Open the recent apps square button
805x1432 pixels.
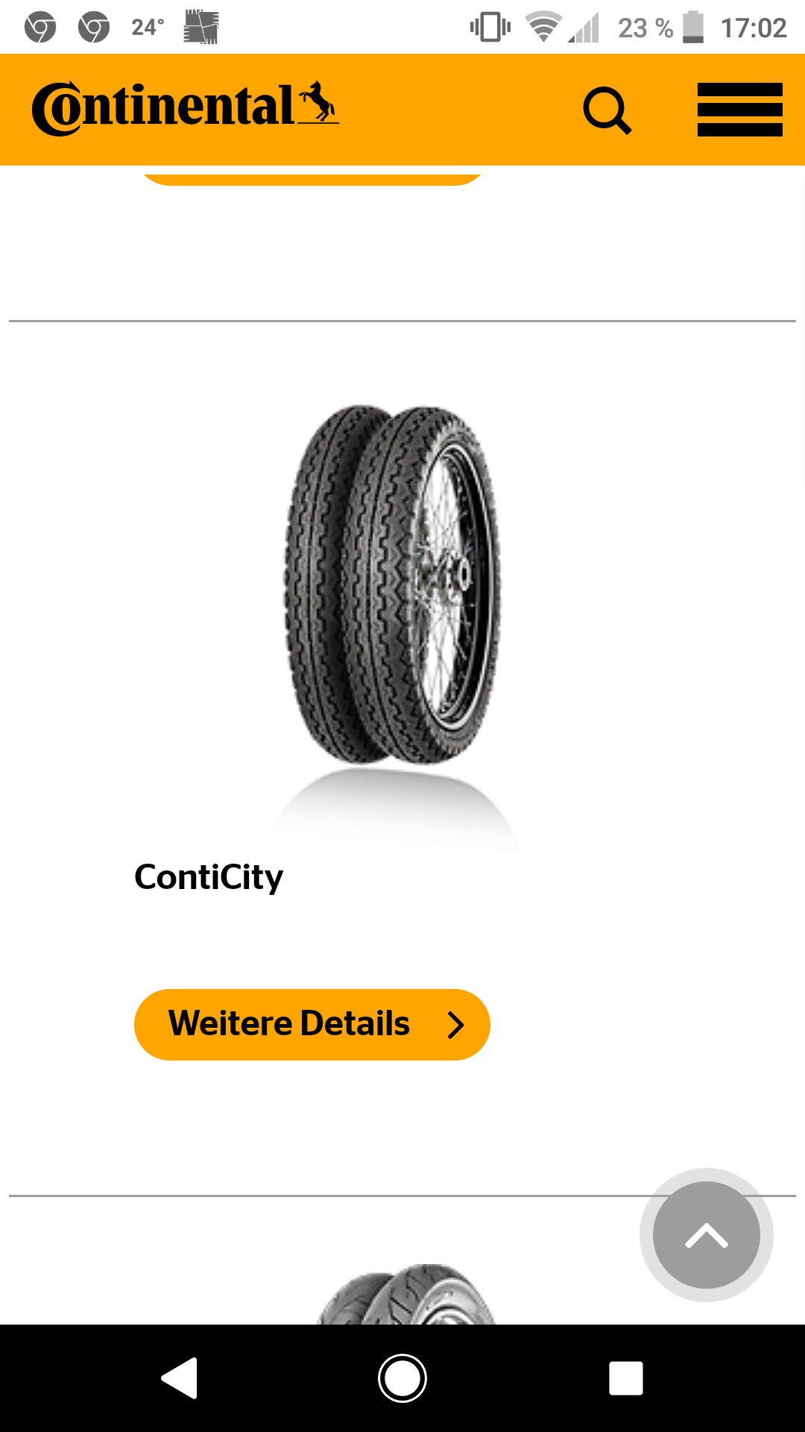626,1378
